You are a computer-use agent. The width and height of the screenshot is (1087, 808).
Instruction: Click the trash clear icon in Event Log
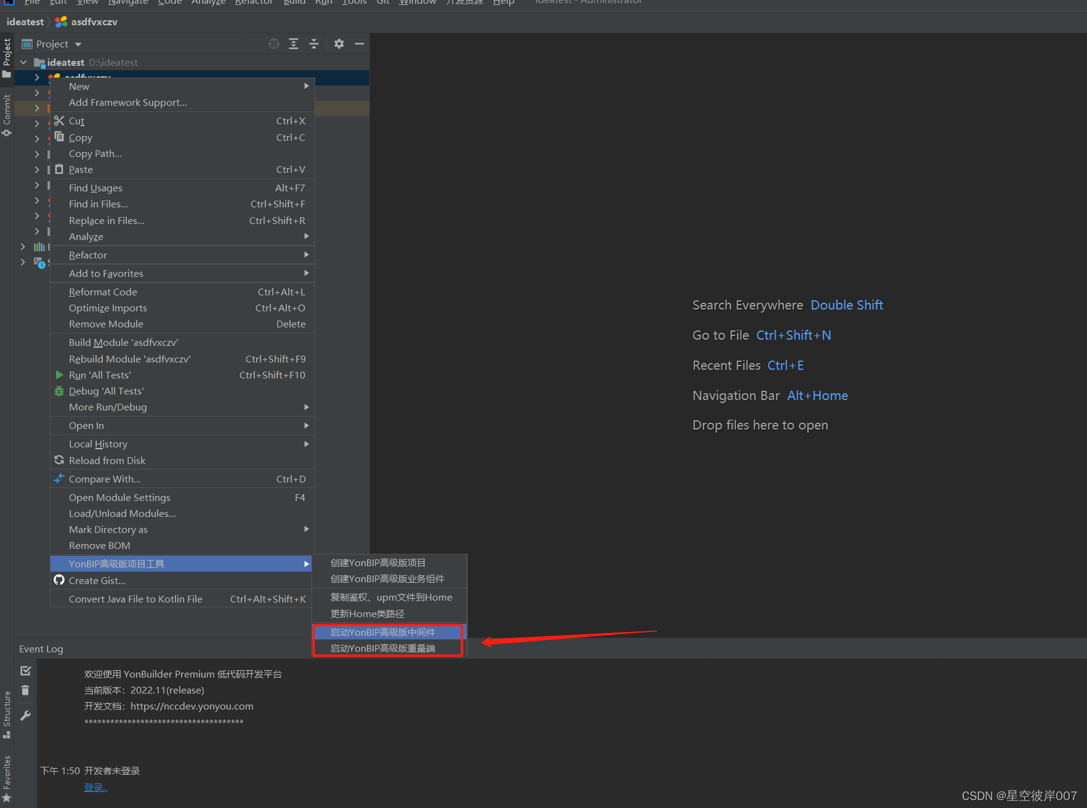click(25, 690)
